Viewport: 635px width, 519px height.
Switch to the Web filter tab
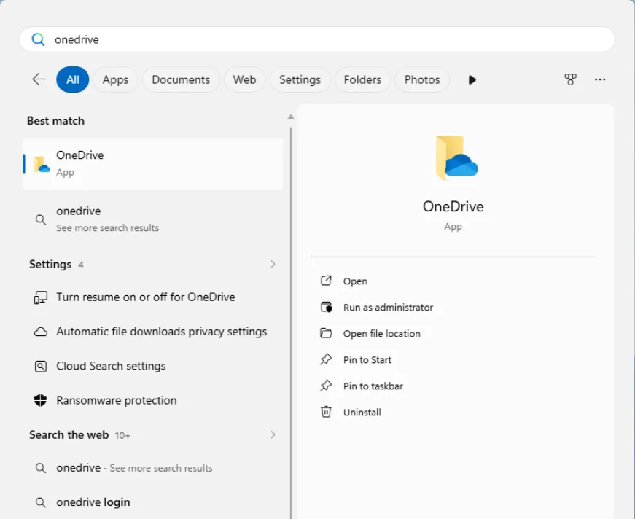tap(245, 79)
